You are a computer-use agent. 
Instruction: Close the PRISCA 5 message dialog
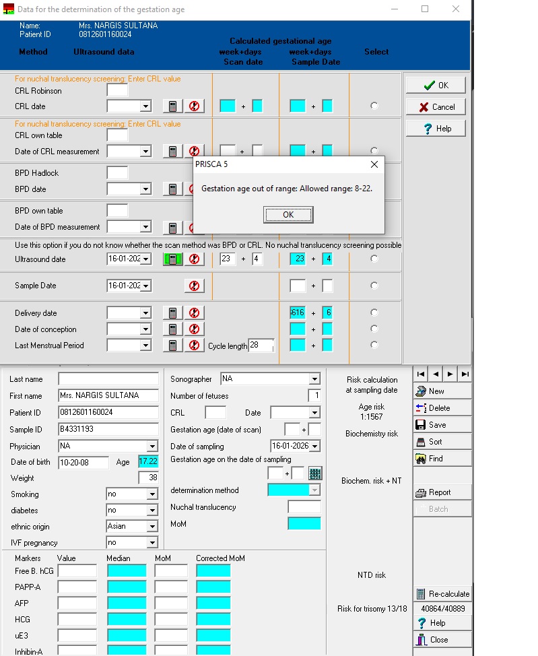pos(288,215)
